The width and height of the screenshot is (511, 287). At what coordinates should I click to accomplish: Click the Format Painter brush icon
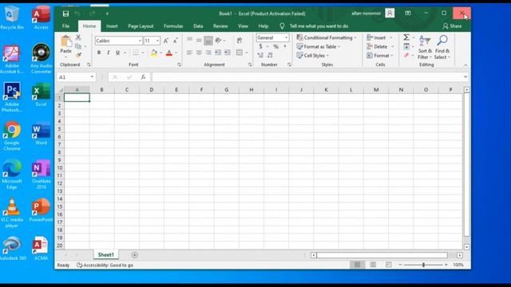click(x=78, y=55)
